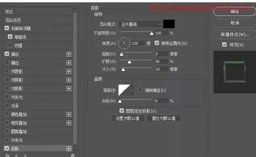Click the 角度 field showing 120
Viewport: 256px width, 157px height.
pyautogui.click(x=138, y=43)
